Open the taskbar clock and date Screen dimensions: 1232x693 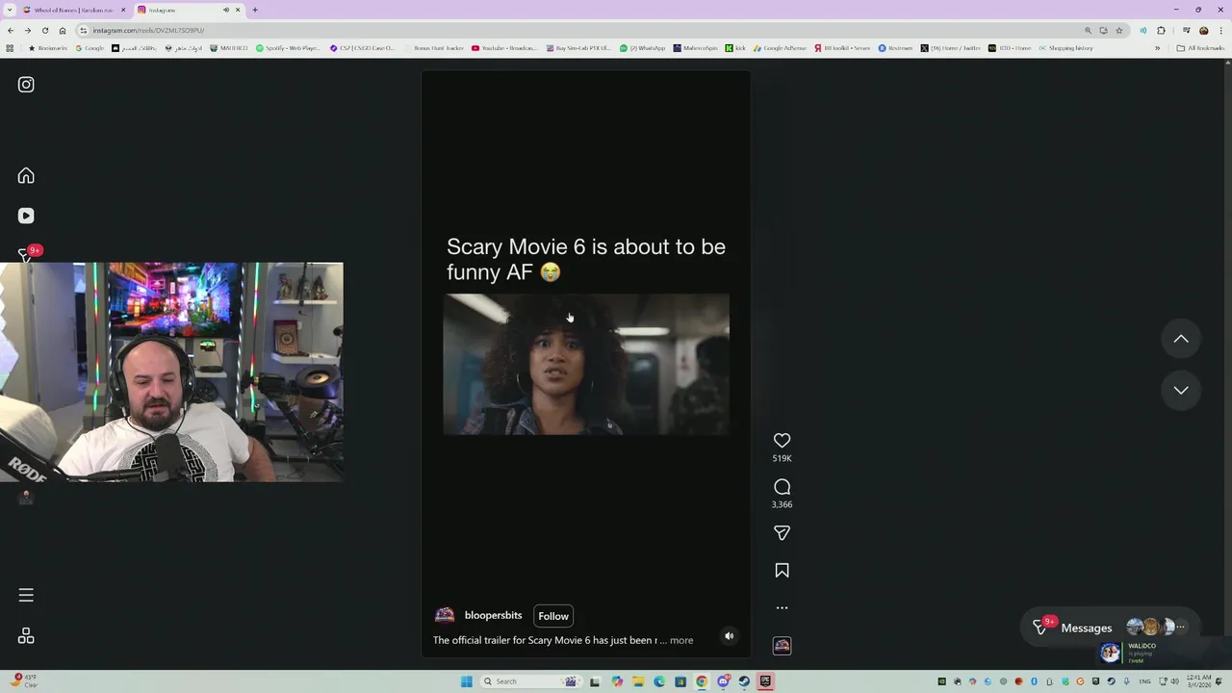[x=1198, y=681]
